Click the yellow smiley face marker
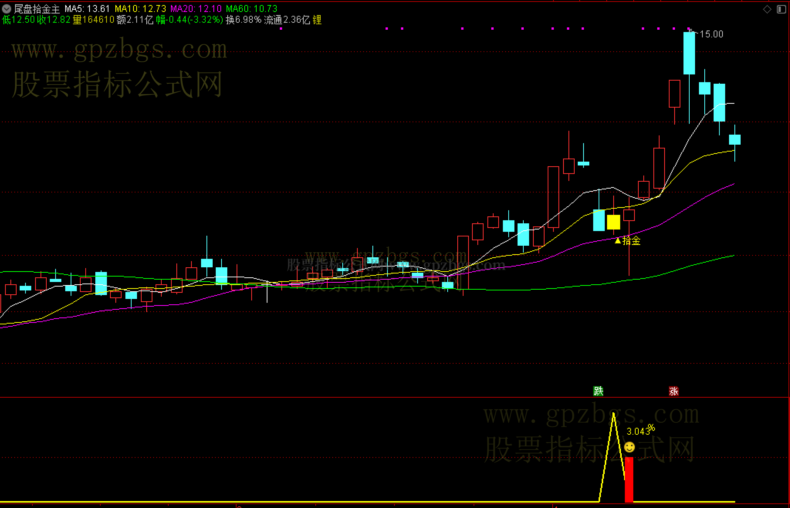Image resolution: width=790 pixels, height=508 pixels. tap(629, 447)
